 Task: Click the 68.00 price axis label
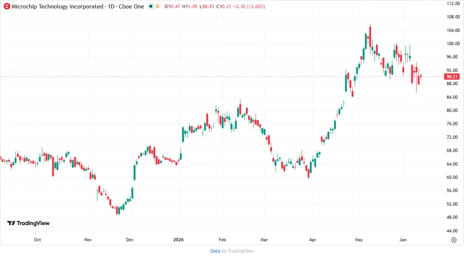pos(453,150)
